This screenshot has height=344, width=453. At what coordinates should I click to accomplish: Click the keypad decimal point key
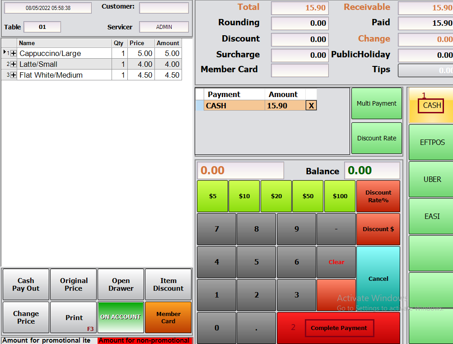tap(256, 328)
